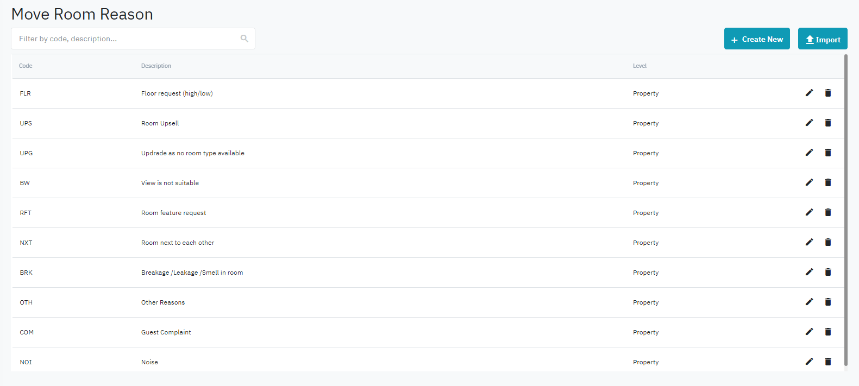Edit the FLR floor request reason
Viewport: 859px width, 386px height.
coord(809,93)
